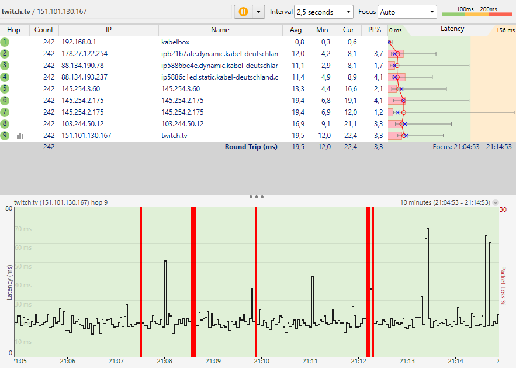Viewport: 516px width, 368px height.
Task: Click the hop 7 green circle icon
Action: (5, 112)
